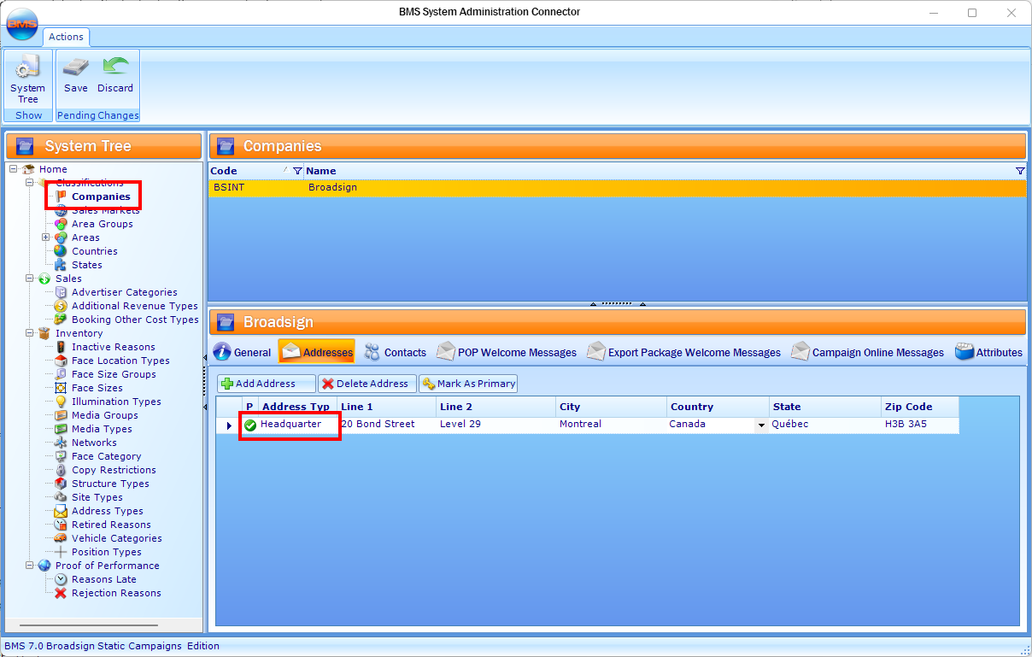Open Additional Revenue Types
This screenshot has width=1032, height=657.
point(135,306)
